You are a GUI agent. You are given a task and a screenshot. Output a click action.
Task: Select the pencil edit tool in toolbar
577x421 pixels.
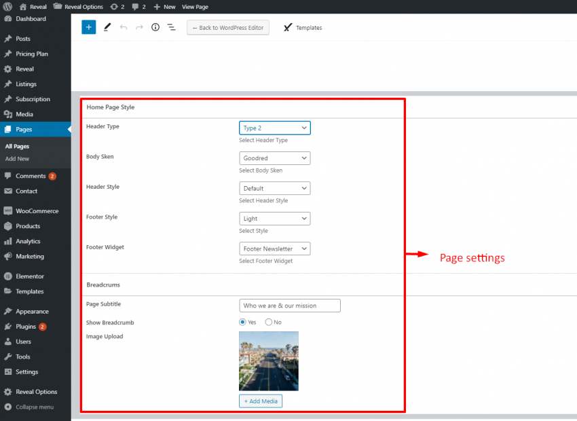107,27
